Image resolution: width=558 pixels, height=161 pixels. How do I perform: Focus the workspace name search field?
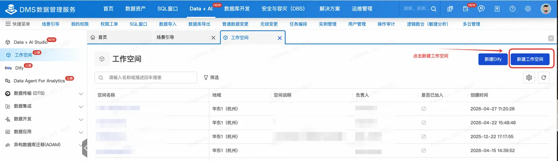[146, 78]
